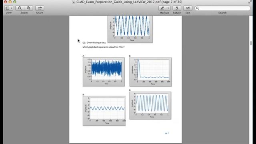
Task: Click the window title CLAD_Exam_Preparation_Guide
Action: [x=129, y=2]
